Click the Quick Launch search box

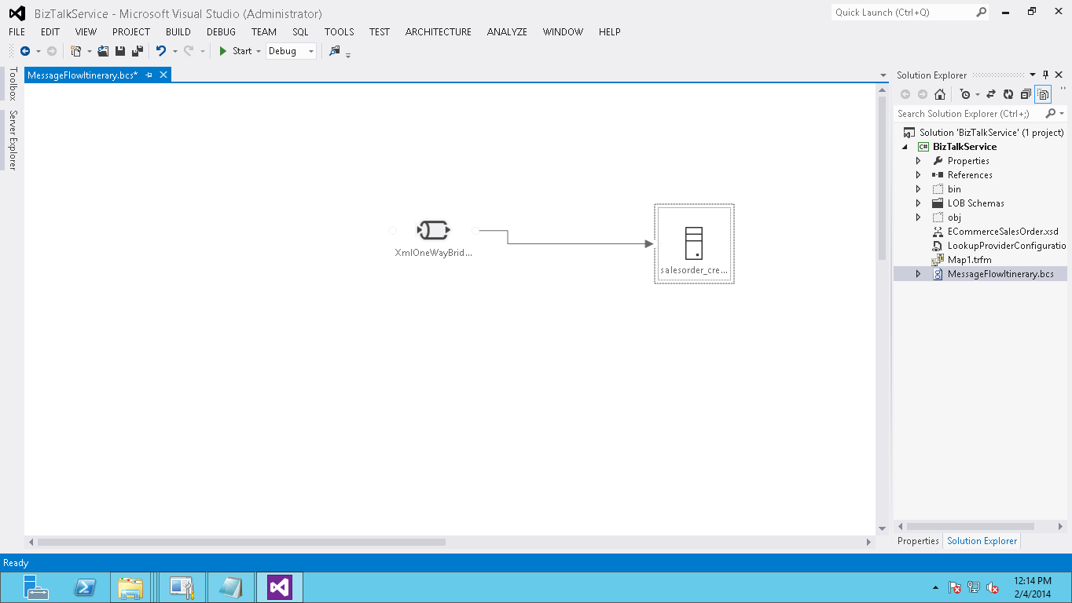903,12
